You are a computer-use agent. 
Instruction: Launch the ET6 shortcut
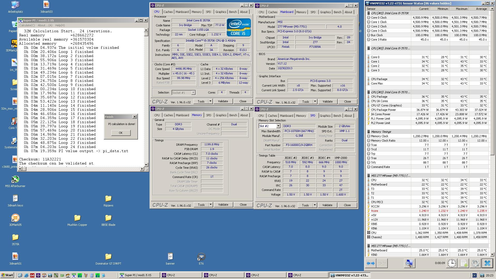point(201,259)
